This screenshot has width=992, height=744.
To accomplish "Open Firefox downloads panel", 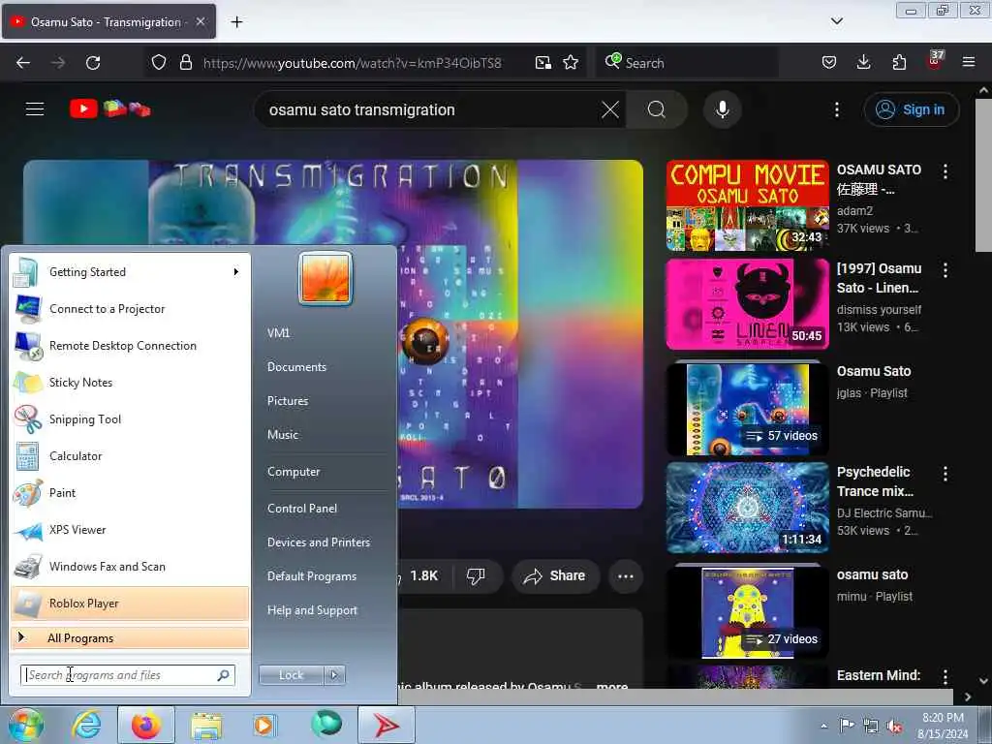I will [x=863, y=63].
